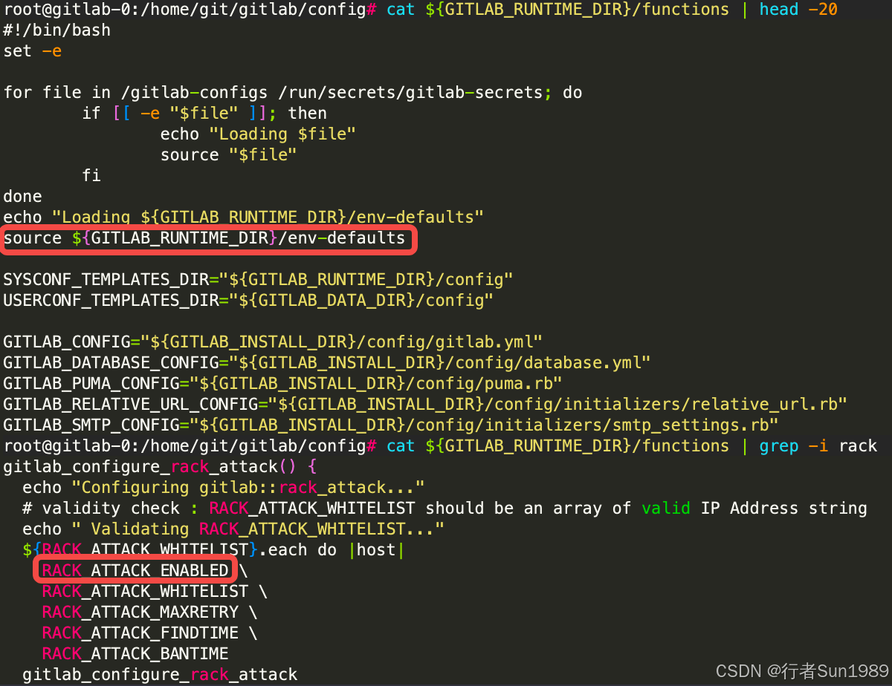Click the 'for file in /gitlab-configs' loop line
Image resolution: width=892 pixels, height=686 pixels.
click(x=293, y=93)
